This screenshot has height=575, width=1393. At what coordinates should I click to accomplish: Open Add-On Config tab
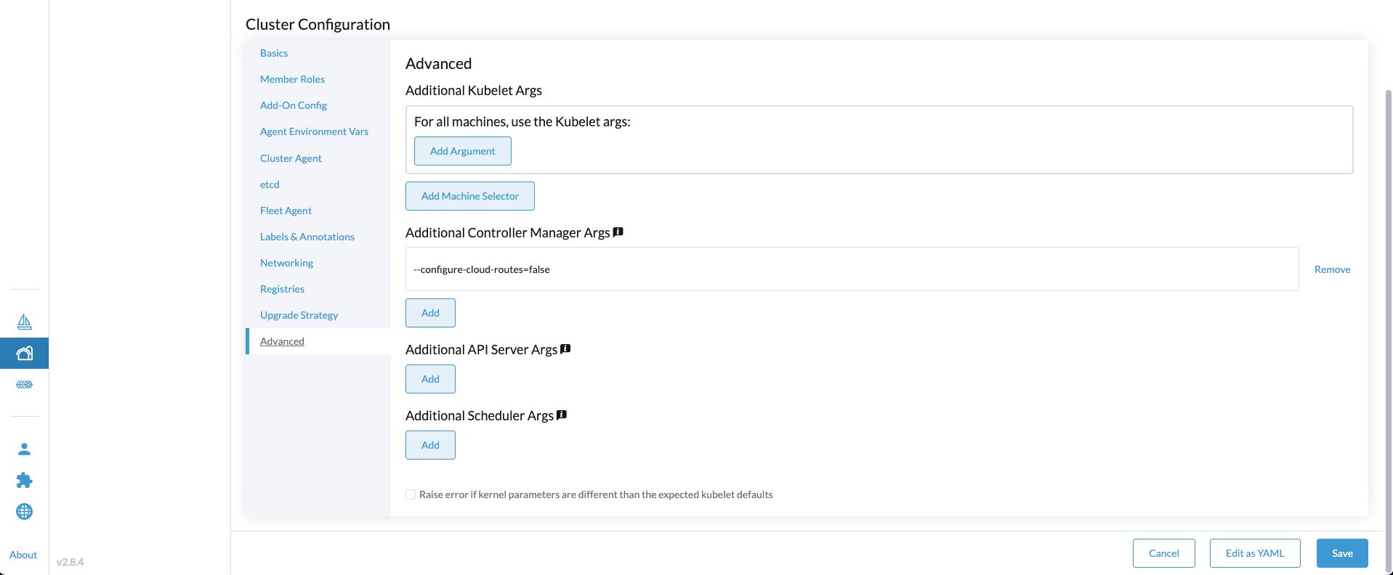[294, 105]
